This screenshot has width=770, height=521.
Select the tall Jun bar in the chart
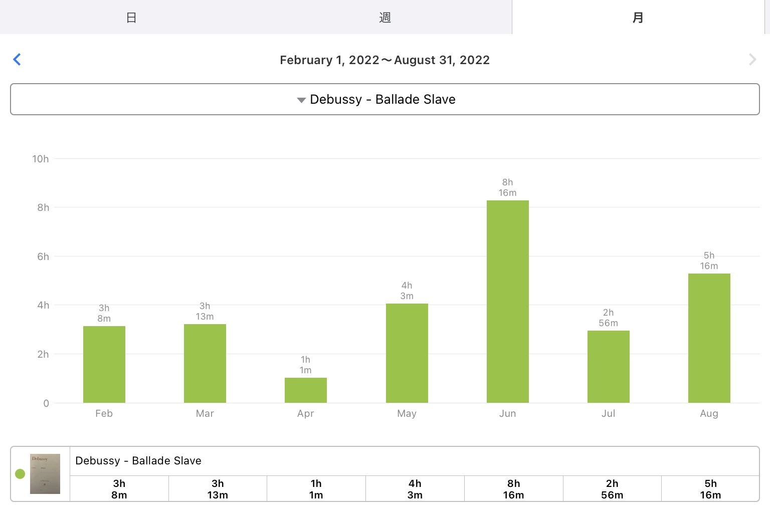coord(508,302)
